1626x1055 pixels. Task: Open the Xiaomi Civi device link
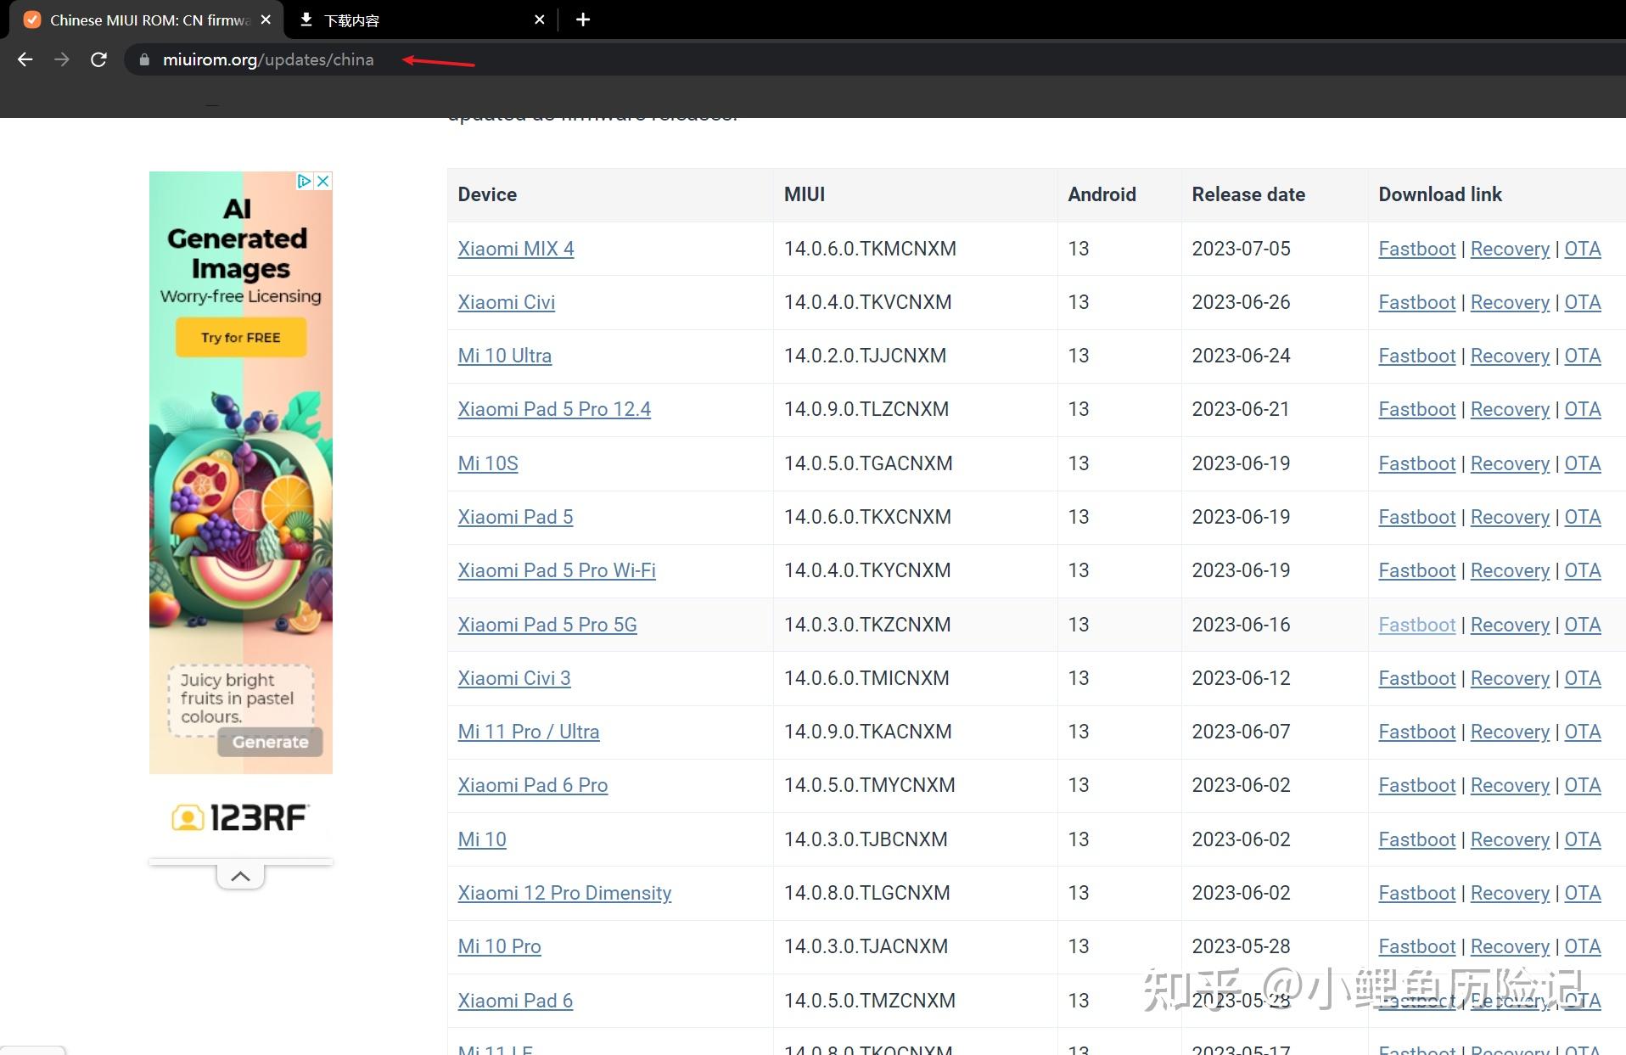[507, 302]
